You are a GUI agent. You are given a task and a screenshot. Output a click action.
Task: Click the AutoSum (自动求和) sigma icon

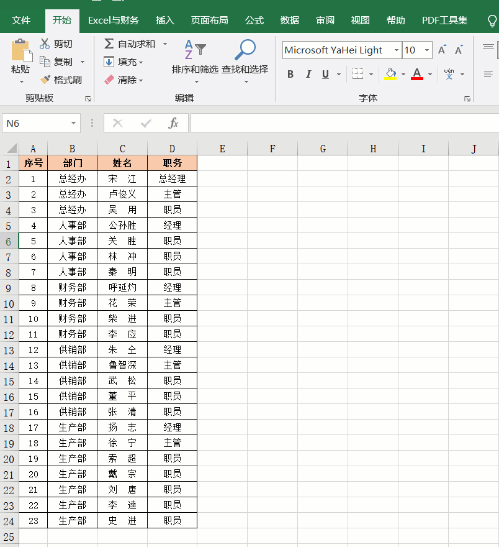click(109, 44)
